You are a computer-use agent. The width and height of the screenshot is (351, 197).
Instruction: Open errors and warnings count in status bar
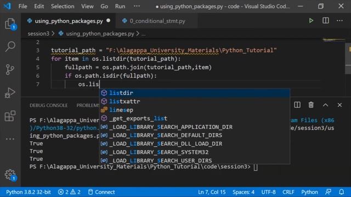pos(69,192)
